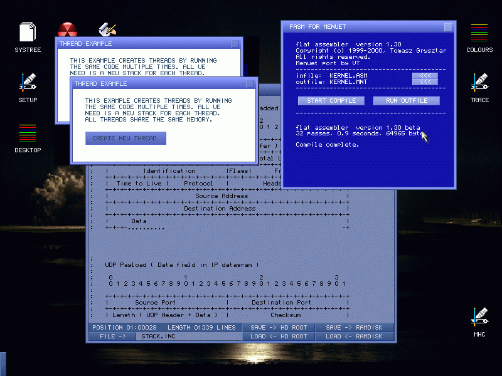Click the FASM FOR MENUET title bar
The width and height of the screenshot is (502, 376).
pos(368,27)
